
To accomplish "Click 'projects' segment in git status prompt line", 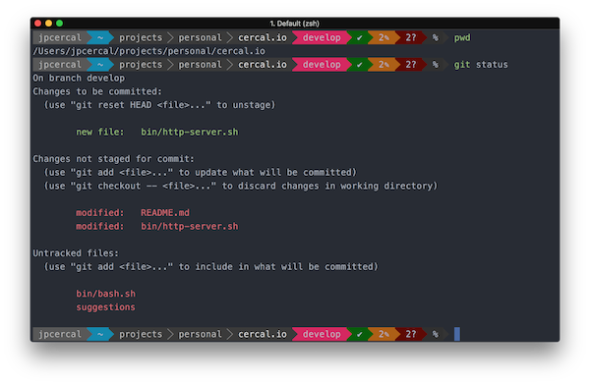I will tap(141, 65).
